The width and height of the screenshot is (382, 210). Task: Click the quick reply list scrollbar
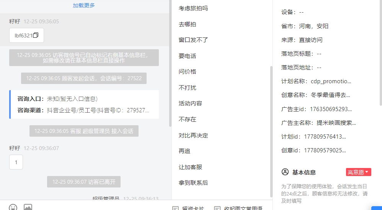[x=271, y=131]
